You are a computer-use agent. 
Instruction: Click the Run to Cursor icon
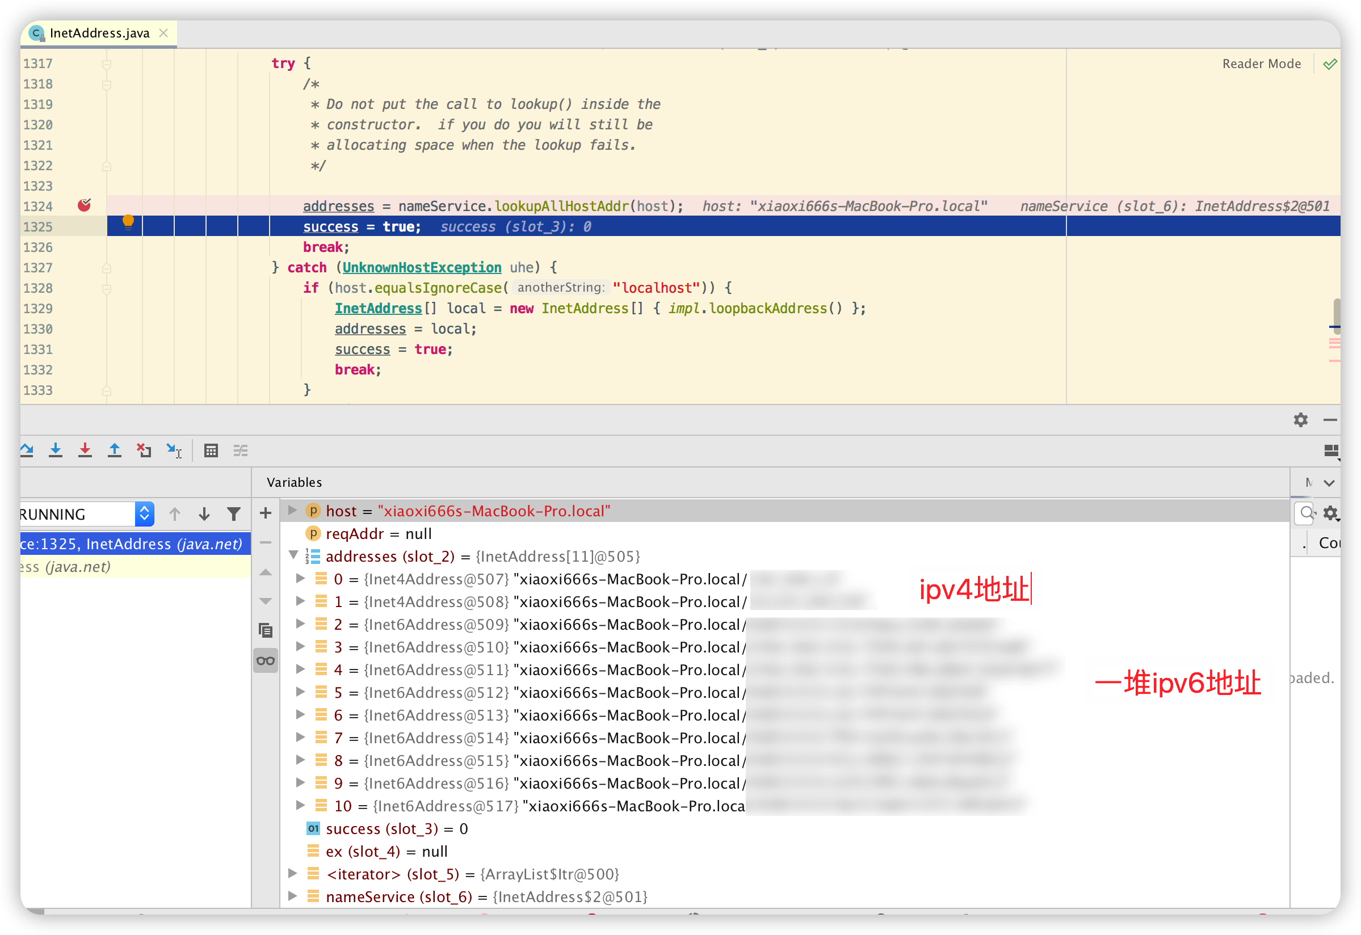point(174,450)
